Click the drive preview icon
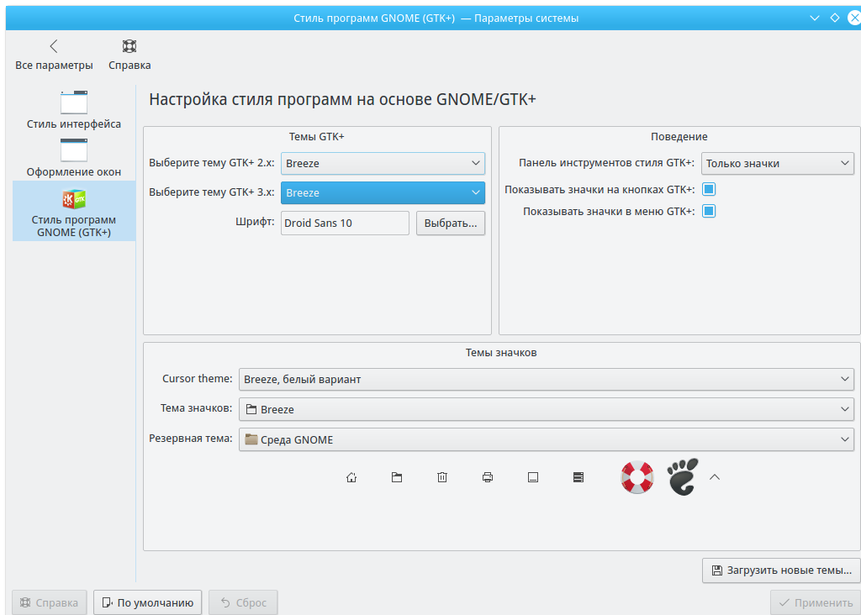This screenshot has height=615, width=861. coord(578,477)
